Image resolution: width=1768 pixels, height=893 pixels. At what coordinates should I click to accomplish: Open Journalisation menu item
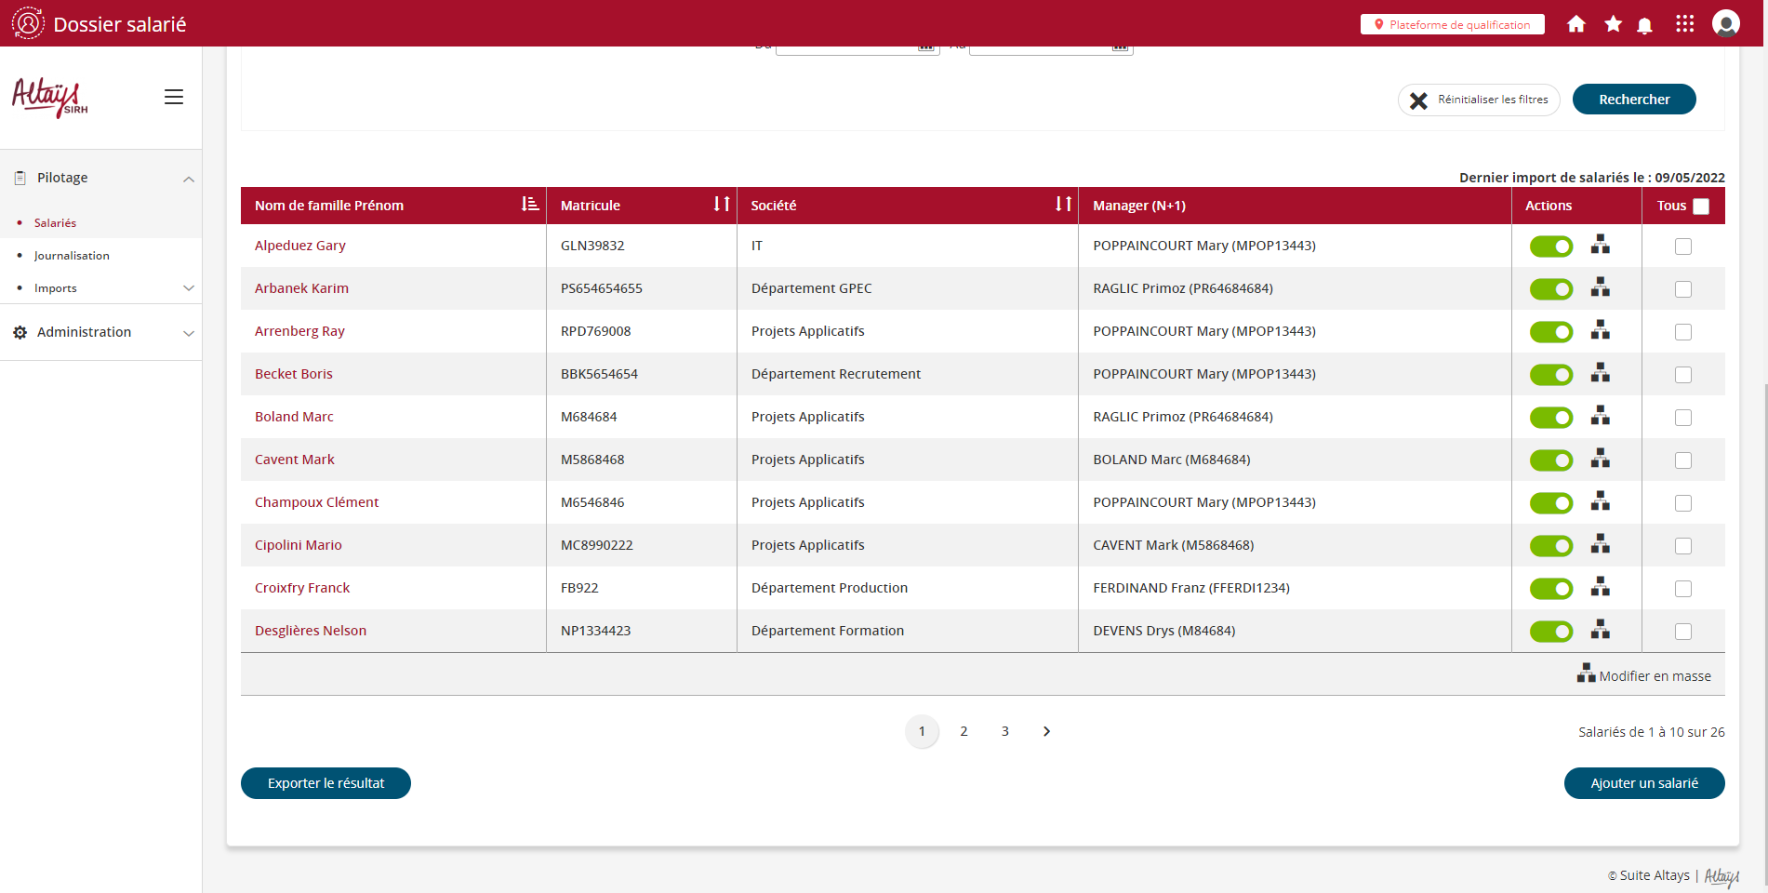(x=72, y=256)
